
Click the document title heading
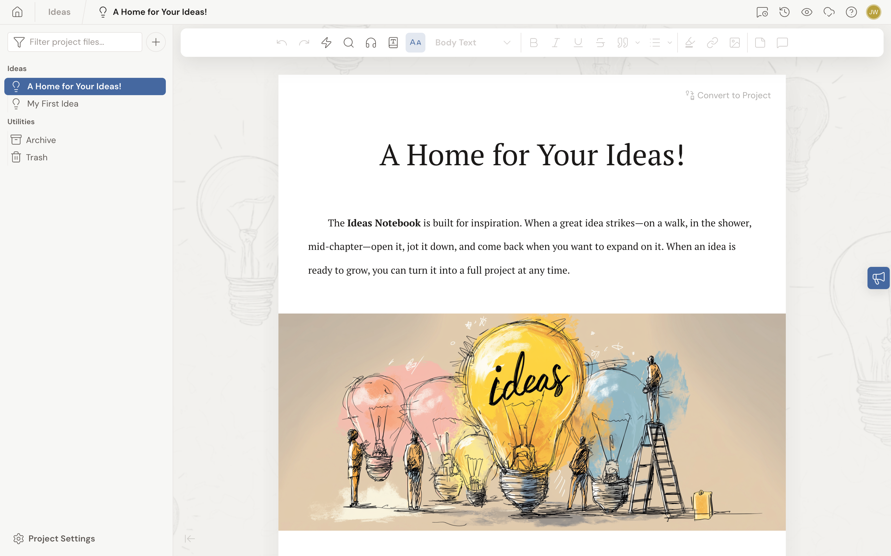tap(532, 155)
